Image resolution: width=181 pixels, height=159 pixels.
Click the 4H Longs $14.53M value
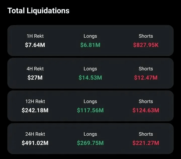click(90, 77)
